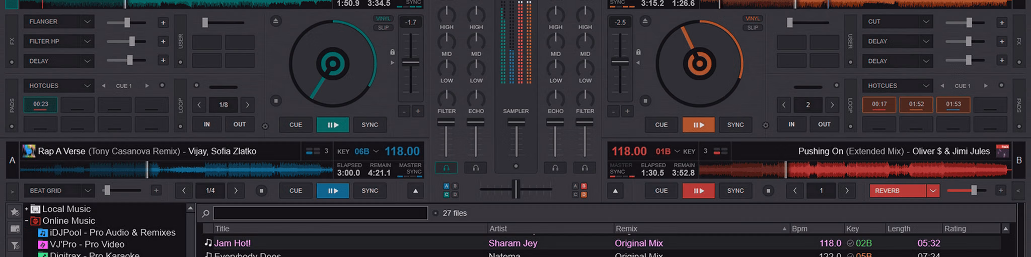Assign deck A to left crossfader side
1031x257 pixels.
coord(446,186)
